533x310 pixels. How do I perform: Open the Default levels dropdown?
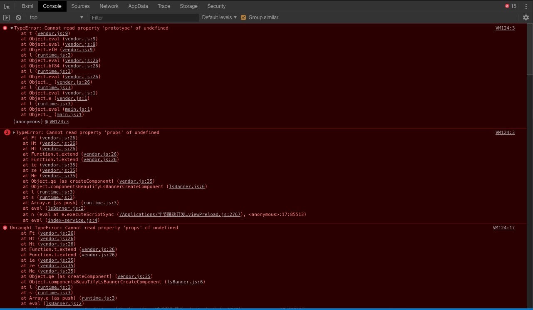pos(219,17)
